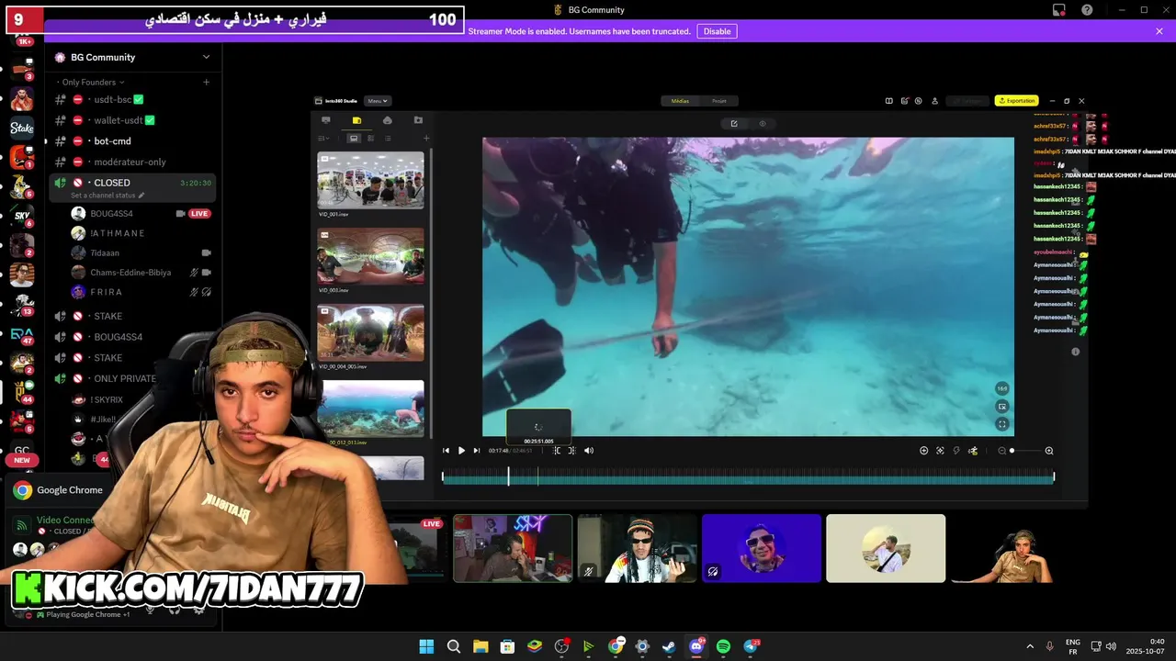Open the Stake server icon in Discord

click(x=22, y=128)
